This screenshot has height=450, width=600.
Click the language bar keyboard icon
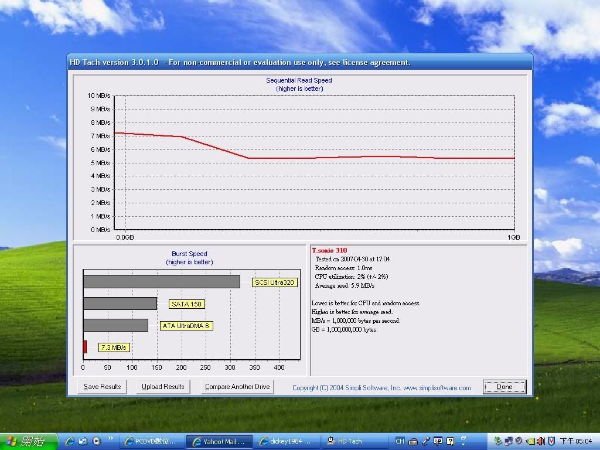(413, 441)
